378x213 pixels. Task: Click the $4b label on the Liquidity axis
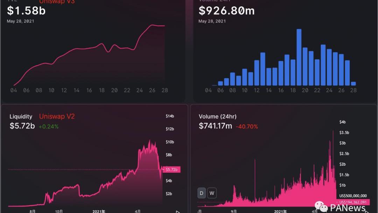(x=169, y=181)
